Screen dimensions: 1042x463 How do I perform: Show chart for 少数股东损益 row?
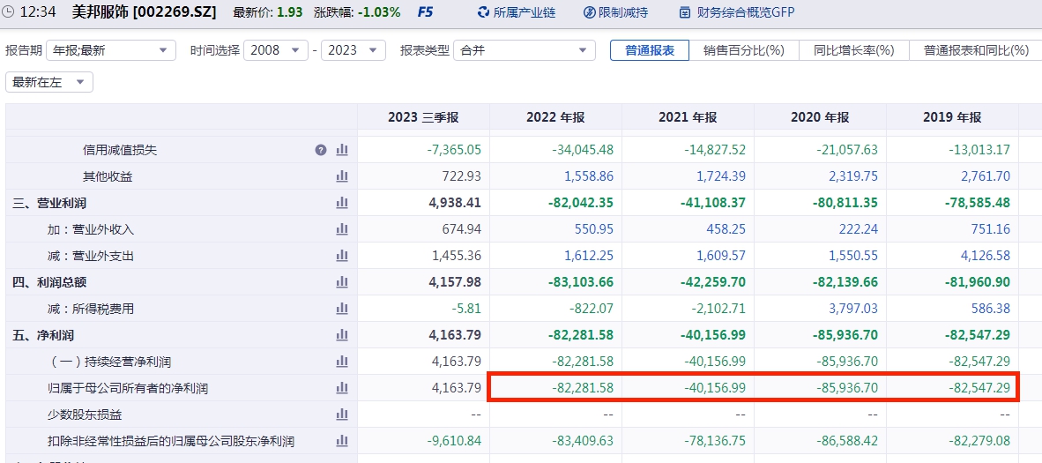[342, 414]
